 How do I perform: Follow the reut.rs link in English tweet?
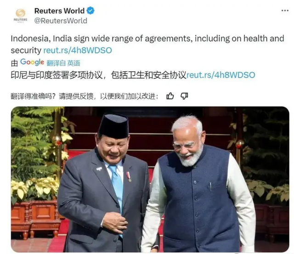coord(78,50)
